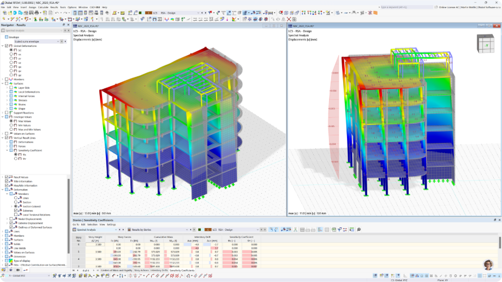Collapse the Deformation tree node
This screenshot has width=502, height=282.
[x=3, y=189]
